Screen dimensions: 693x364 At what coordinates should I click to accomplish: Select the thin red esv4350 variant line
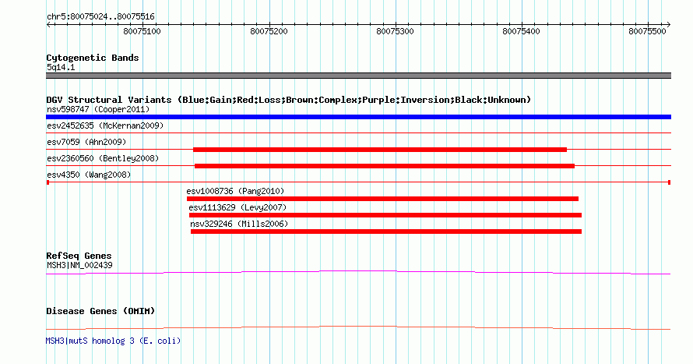pos(358,182)
